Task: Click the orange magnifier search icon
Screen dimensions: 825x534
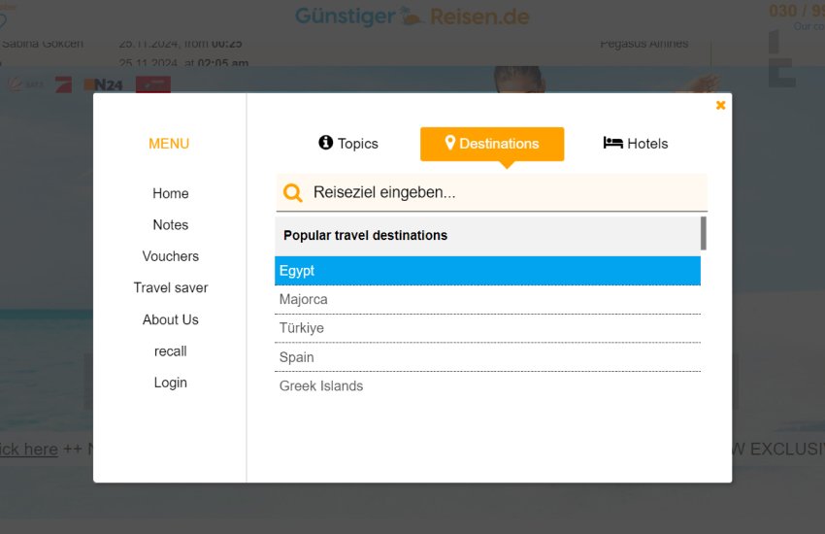Action: [292, 192]
